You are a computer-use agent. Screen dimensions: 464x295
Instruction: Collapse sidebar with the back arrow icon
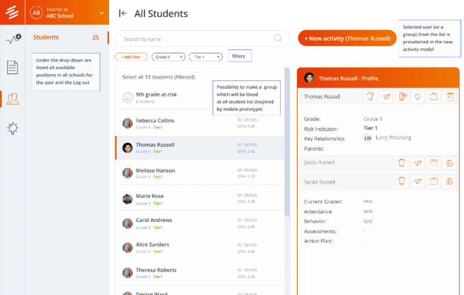coord(122,13)
